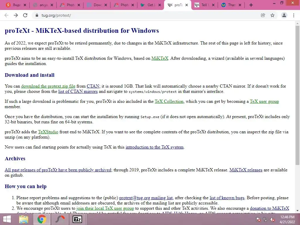Screen dimensions: 300x225
Task: Open the donation to MiKTeX link
Action: (270, 208)
